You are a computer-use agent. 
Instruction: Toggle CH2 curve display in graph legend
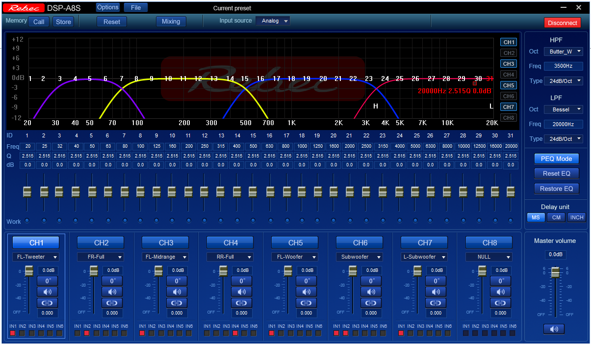coord(509,53)
